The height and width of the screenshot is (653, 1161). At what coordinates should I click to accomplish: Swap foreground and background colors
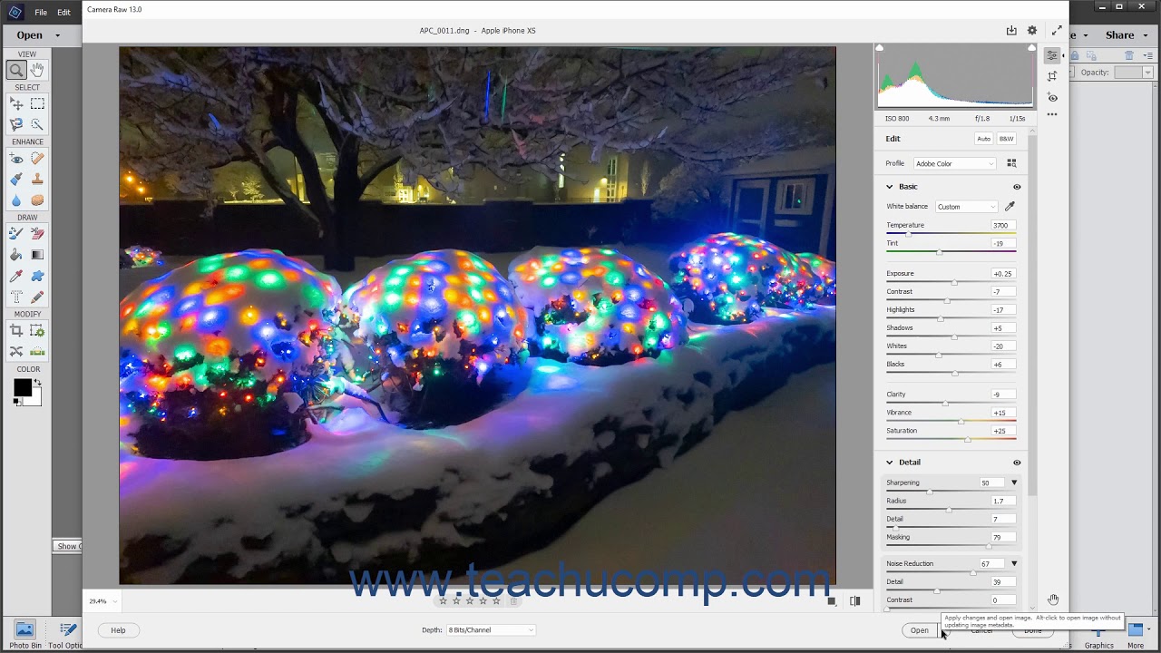point(37,383)
